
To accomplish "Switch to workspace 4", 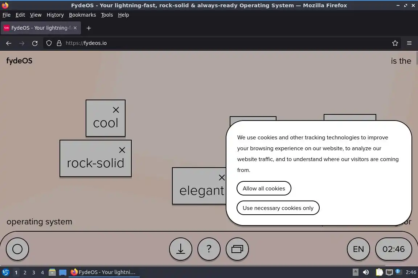I will click(x=42, y=273).
